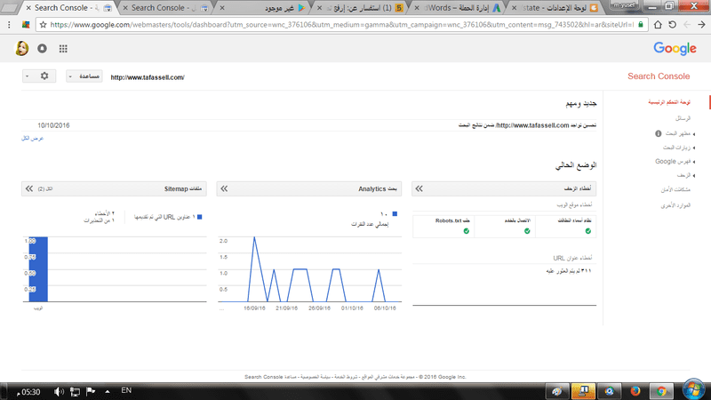Image resolution: width=711 pixels, height=400 pixels.
Task: Click the volume icon in the system tray
Action: click(x=59, y=391)
